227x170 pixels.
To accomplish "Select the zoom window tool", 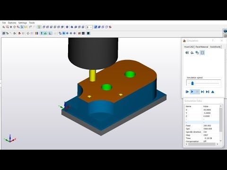I will pyautogui.click(x=7, y=27).
